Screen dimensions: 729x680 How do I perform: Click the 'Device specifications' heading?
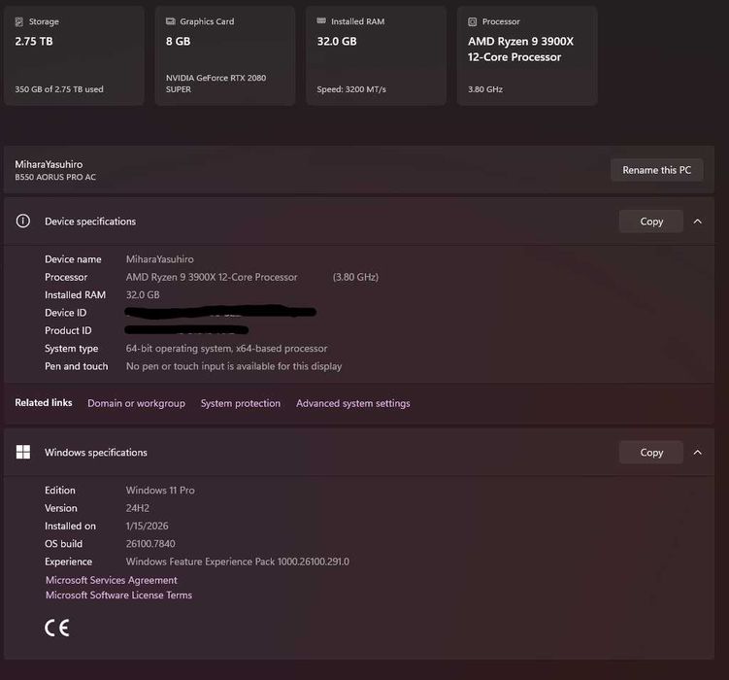[90, 221]
